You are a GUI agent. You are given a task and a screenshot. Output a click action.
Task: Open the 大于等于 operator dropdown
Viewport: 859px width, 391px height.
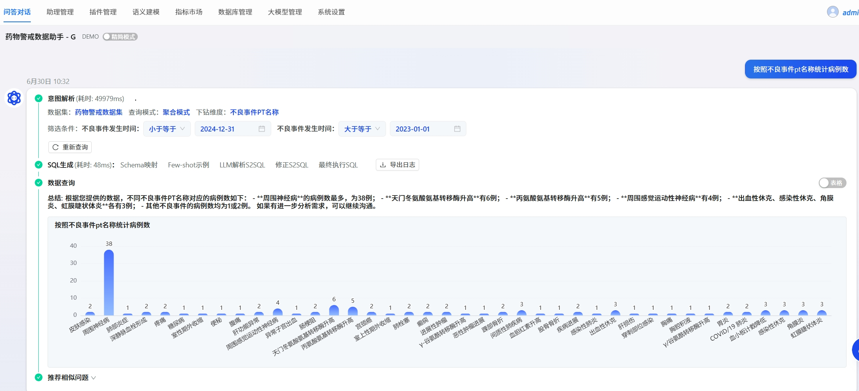click(x=362, y=129)
